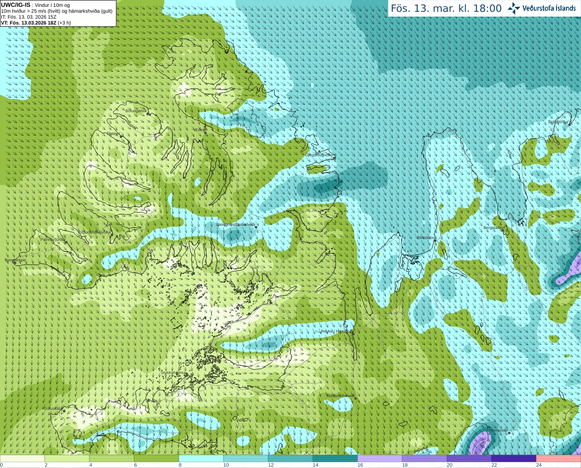Click the legend scale value 24
Viewport: 581px width, 468px height.
[539, 465]
